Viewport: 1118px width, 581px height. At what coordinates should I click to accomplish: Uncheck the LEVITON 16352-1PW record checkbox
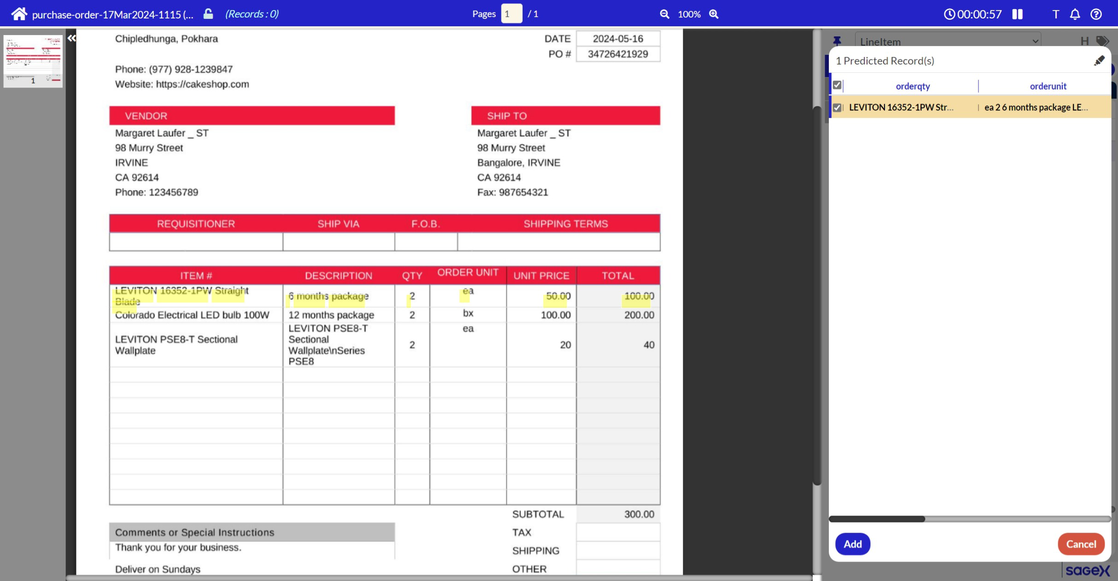pos(837,107)
